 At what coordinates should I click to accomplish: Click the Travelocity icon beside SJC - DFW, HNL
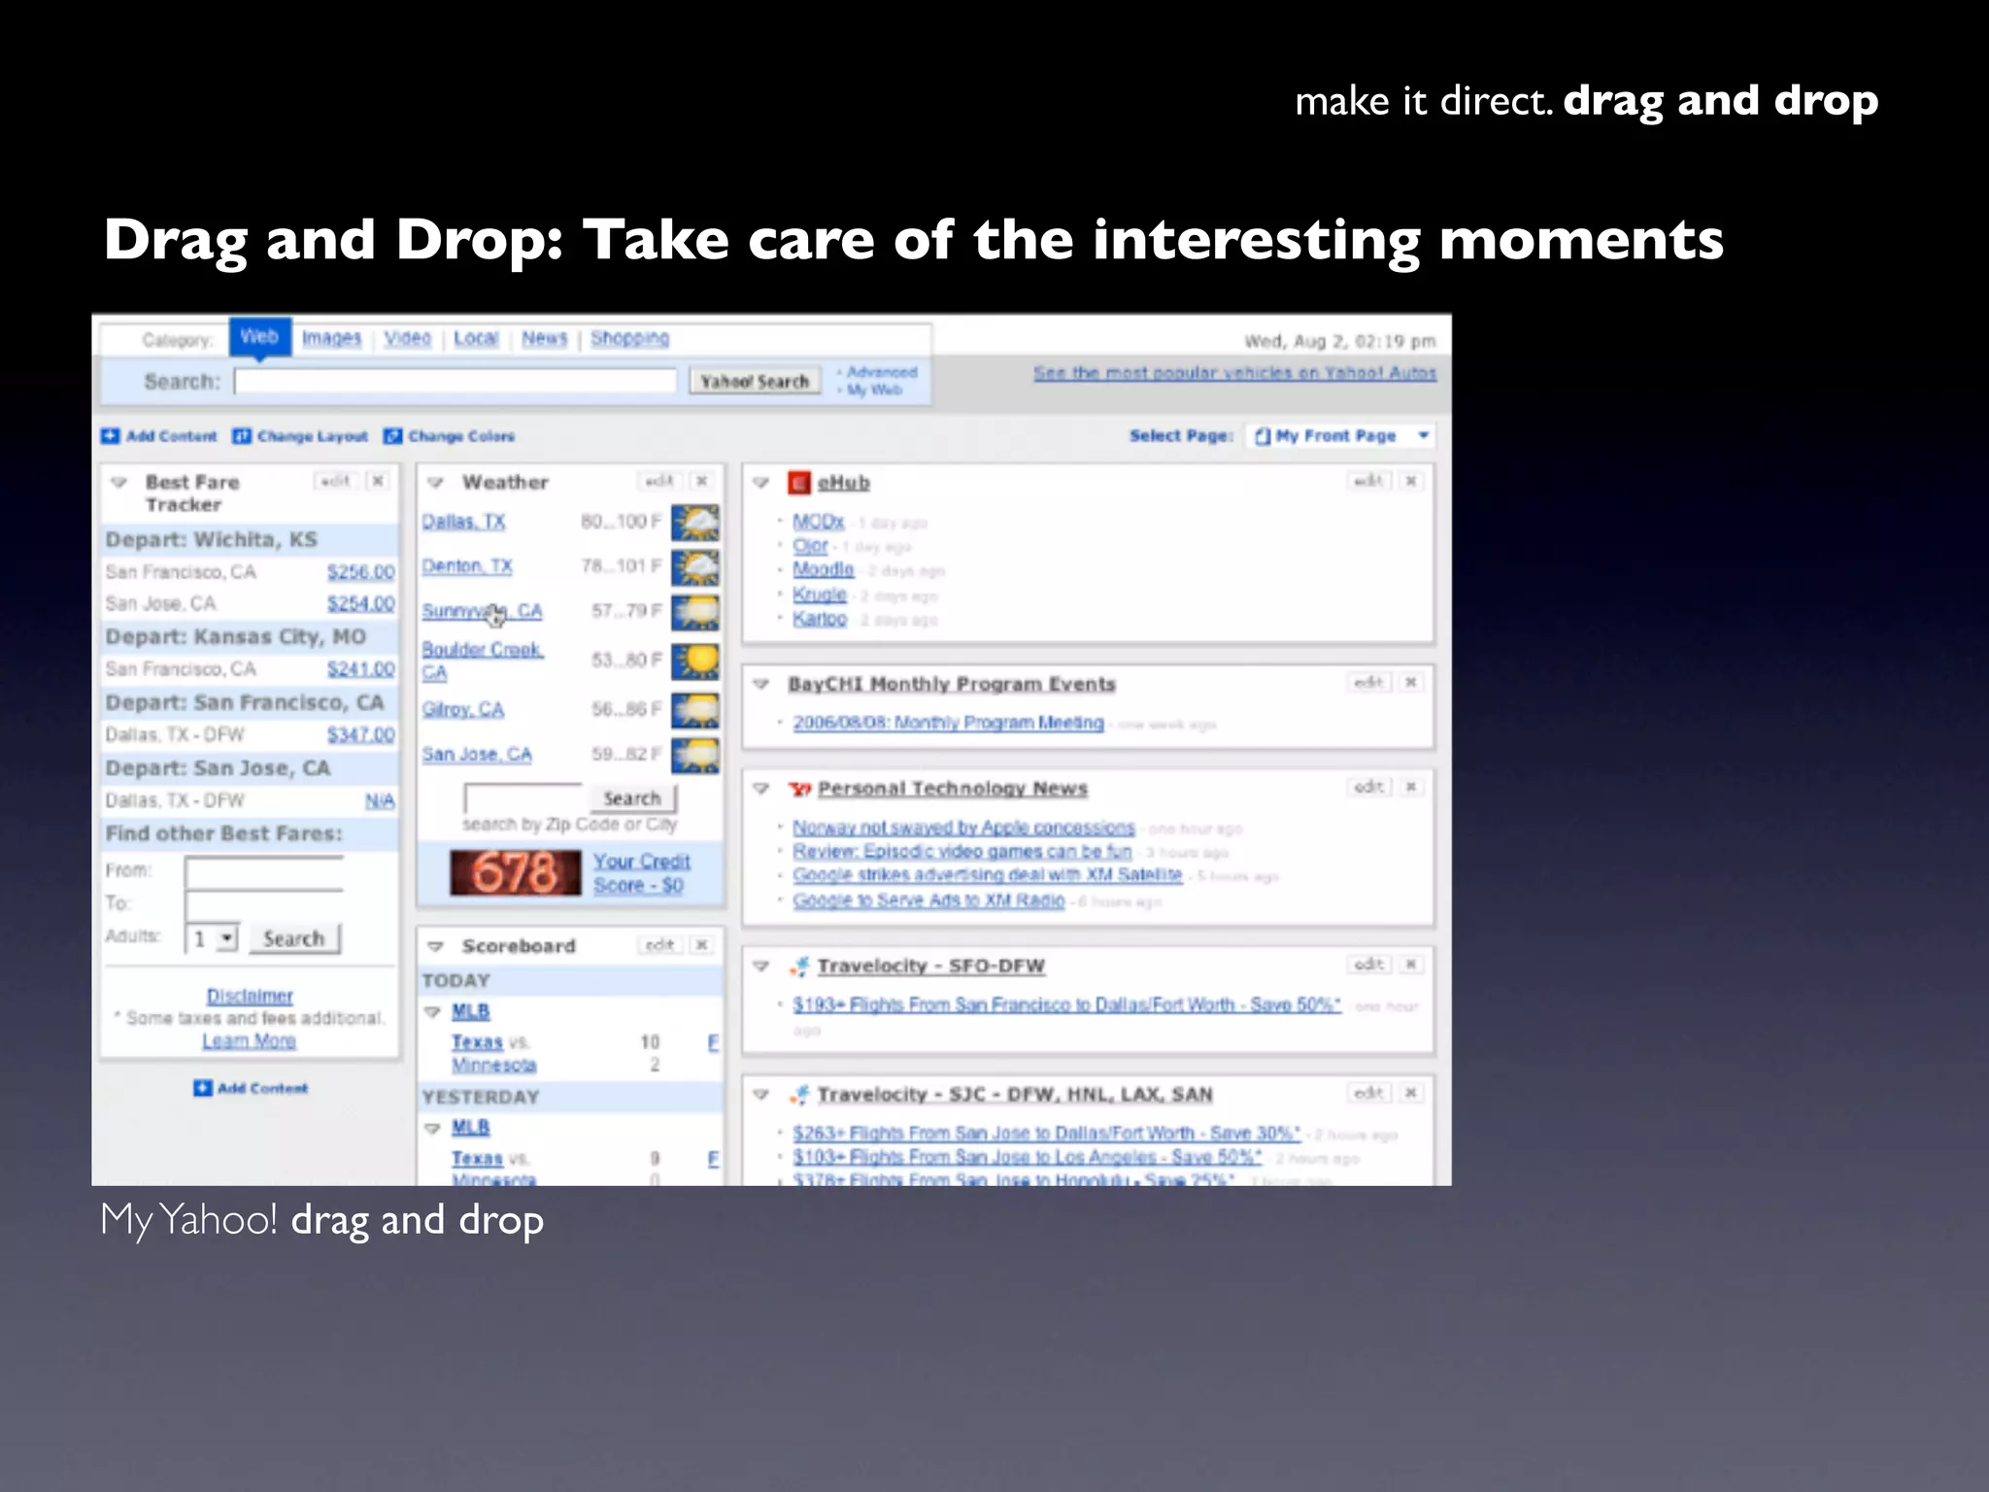[799, 1095]
